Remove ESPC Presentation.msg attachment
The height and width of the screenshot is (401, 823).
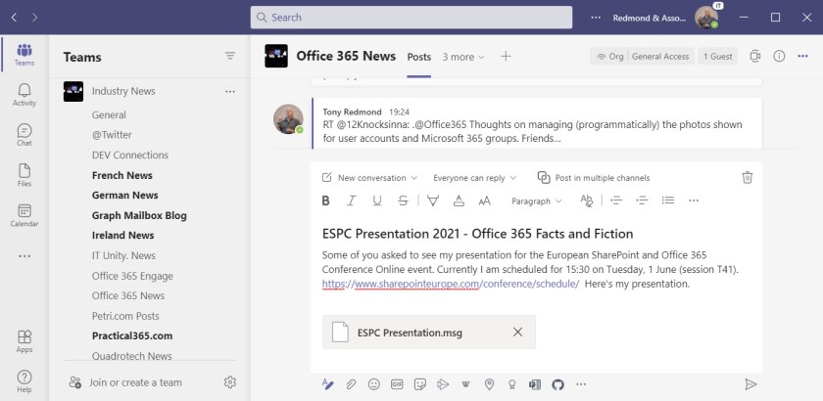click(517, 332)
